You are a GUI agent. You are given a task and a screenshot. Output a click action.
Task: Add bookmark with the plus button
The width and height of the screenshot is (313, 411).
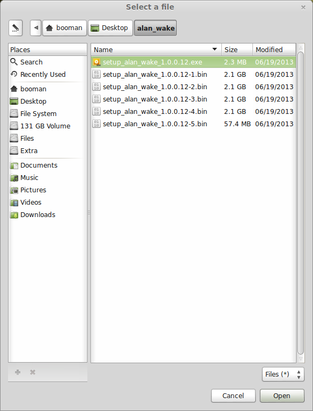(18, 372)
